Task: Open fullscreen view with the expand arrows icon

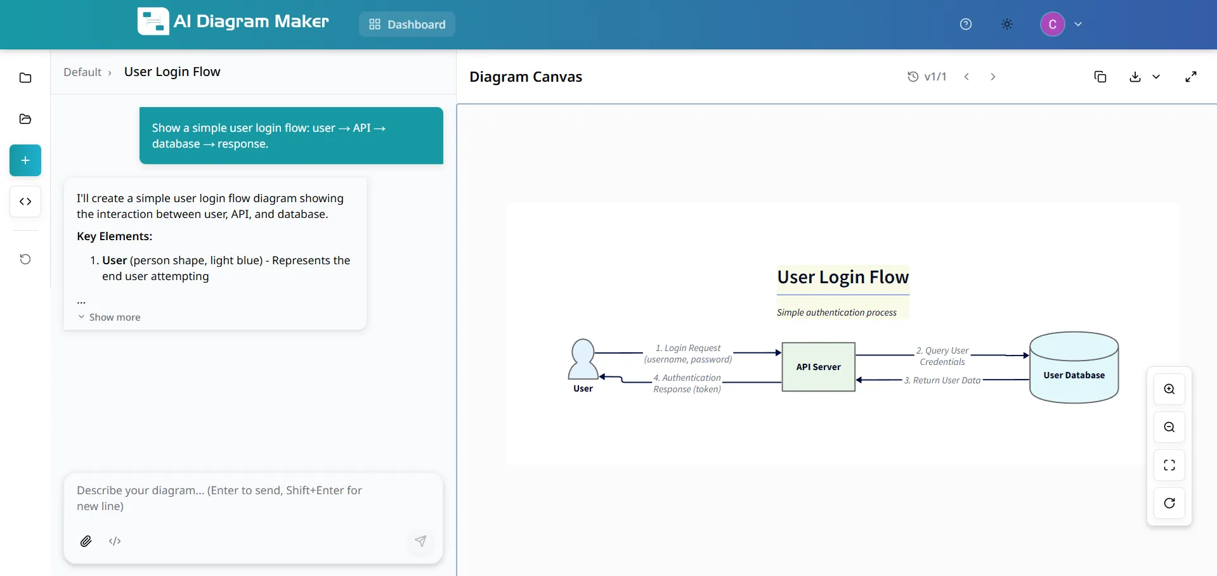Action: 1191,76
